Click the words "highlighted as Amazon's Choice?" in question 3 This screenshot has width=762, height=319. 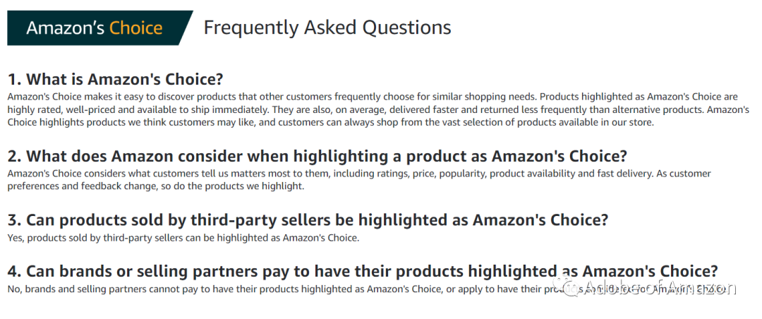(483, 220)
